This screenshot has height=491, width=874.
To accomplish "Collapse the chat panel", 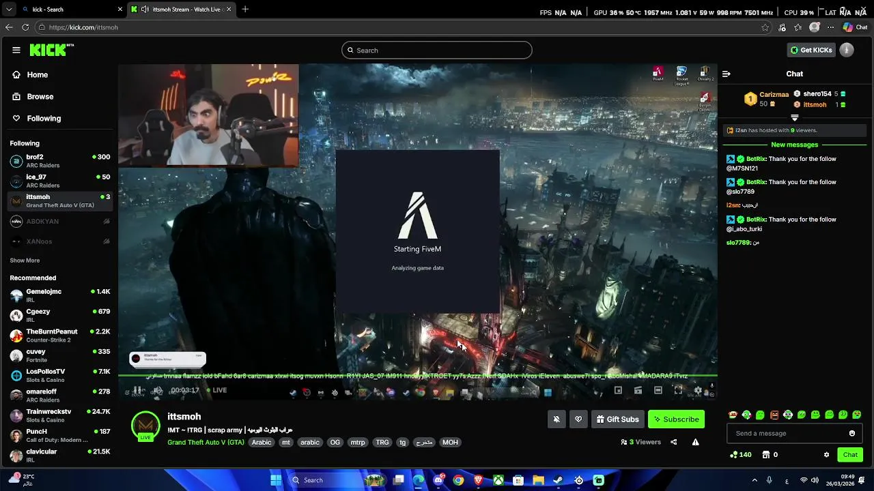I will 727,74.
